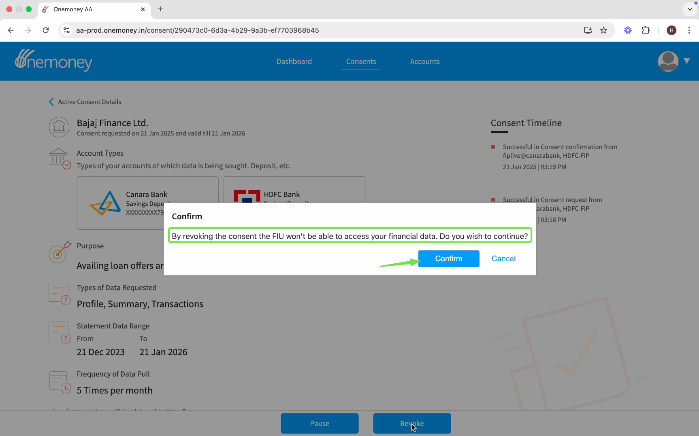Open a new browser tab
Screen dimensions: 699x436
(160, 9)
